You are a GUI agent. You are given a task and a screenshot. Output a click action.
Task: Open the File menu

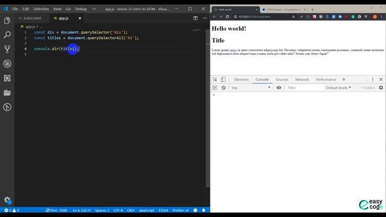[15, 9]
